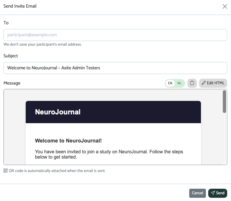Click the 'Send Invite Email' dialog title
231x201 pixels.
[20, 6]
